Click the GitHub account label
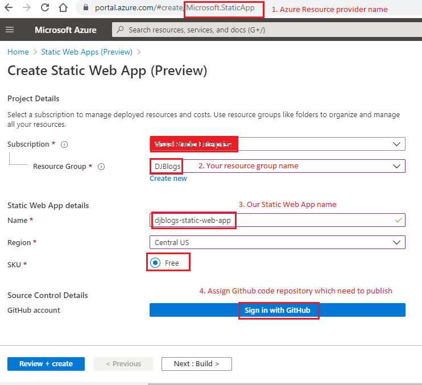The width and height of the screenshot is (422, 385). [x=34, y=310]
